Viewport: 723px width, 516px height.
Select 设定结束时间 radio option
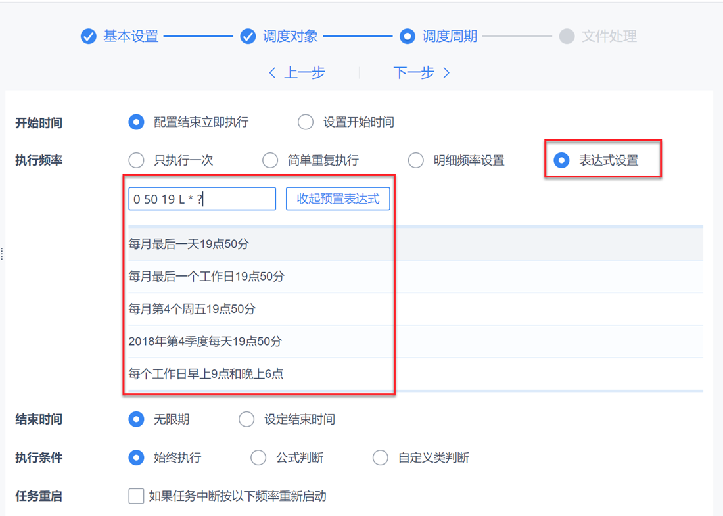[246, 419]
